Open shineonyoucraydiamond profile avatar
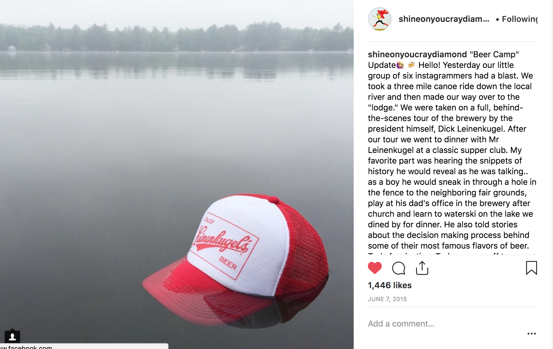The height and width of the screenshot is (349, 553). pos(380,19)
